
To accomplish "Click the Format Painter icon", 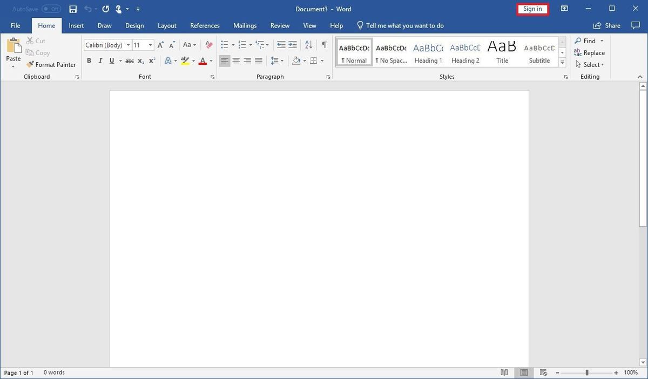I will coord(31,64).
